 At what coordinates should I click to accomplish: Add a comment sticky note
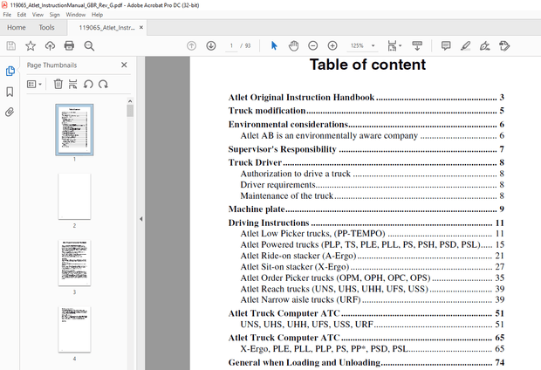click(446, 45)
